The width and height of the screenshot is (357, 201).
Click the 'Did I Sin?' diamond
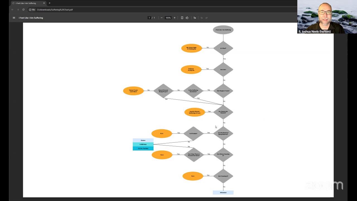coord(223,70)
